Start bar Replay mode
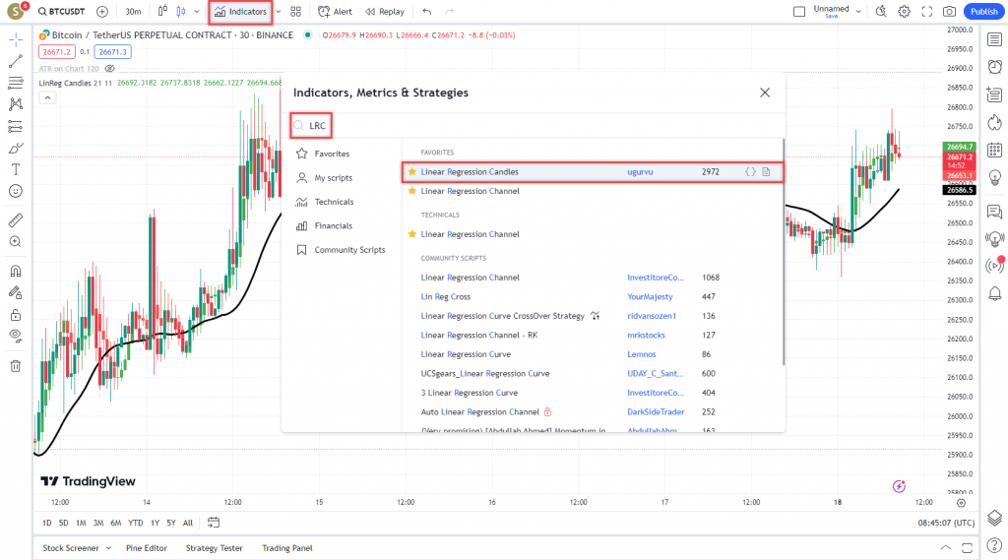This screenshot has width=1008, height=560. pos(385,12)
